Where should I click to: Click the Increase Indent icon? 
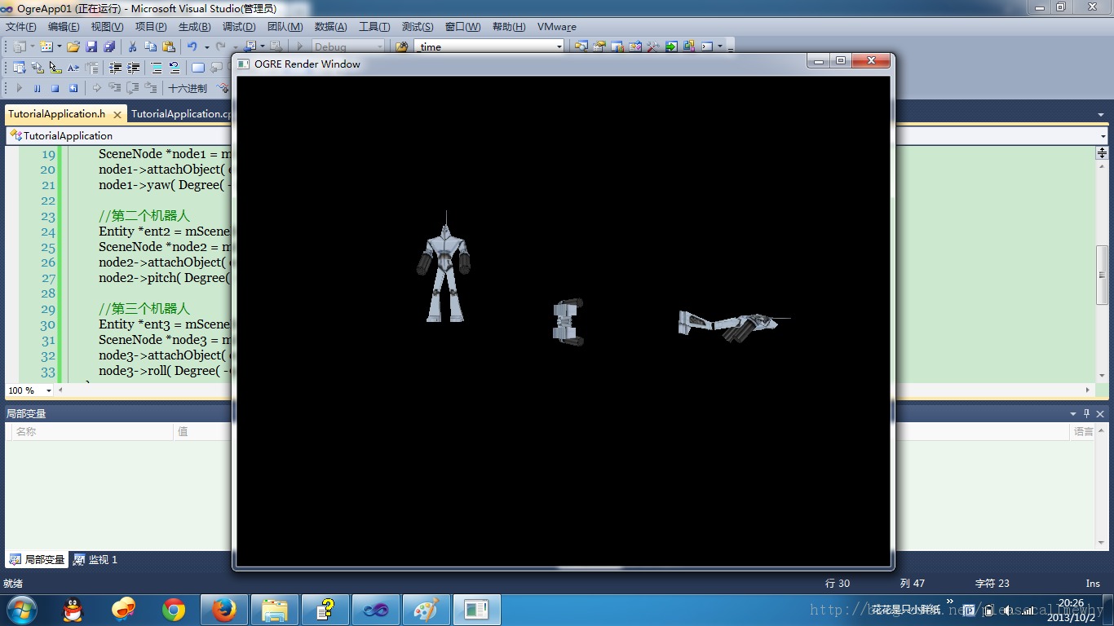(133, 68)
